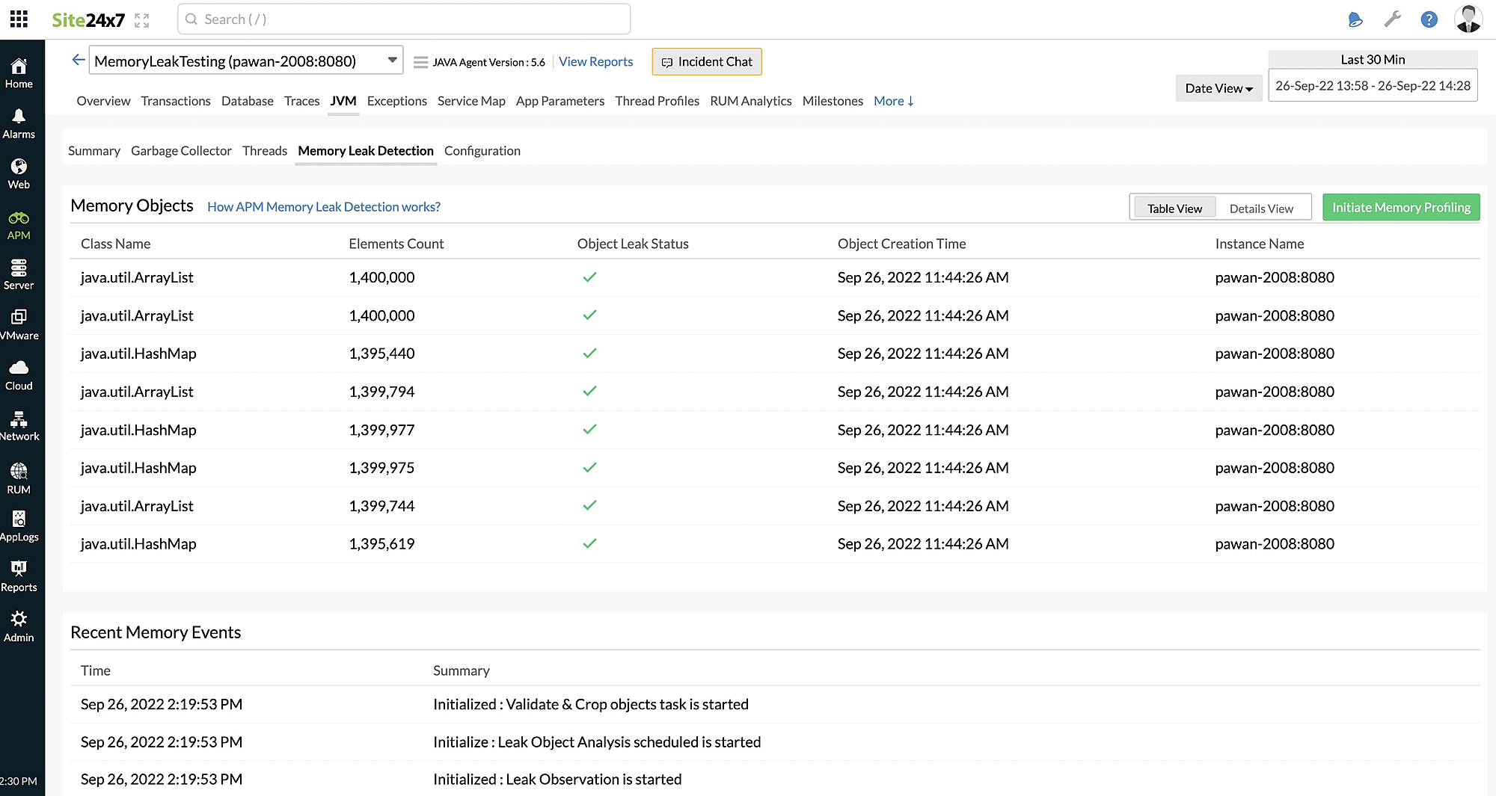Image resolution: width=1496 pixels, height=796 pixels.
Task: Click the announcements megaphone icon
Action: pos(1355,19)
